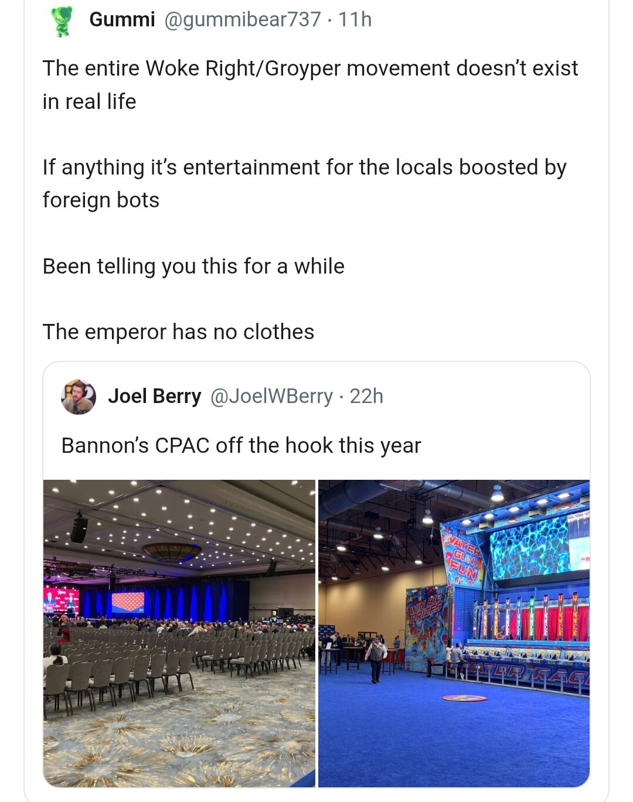Click the 'entertainment for the locals' paragraph

[304, 183]
